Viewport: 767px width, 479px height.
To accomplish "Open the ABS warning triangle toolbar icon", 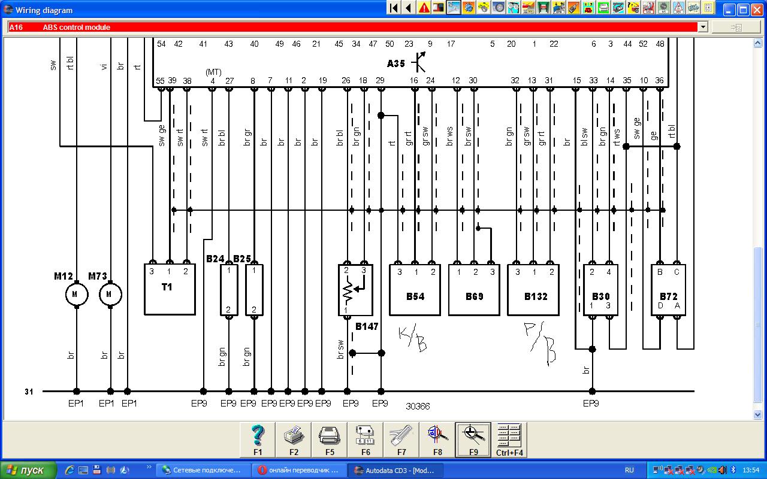I will tap(678, 8).
